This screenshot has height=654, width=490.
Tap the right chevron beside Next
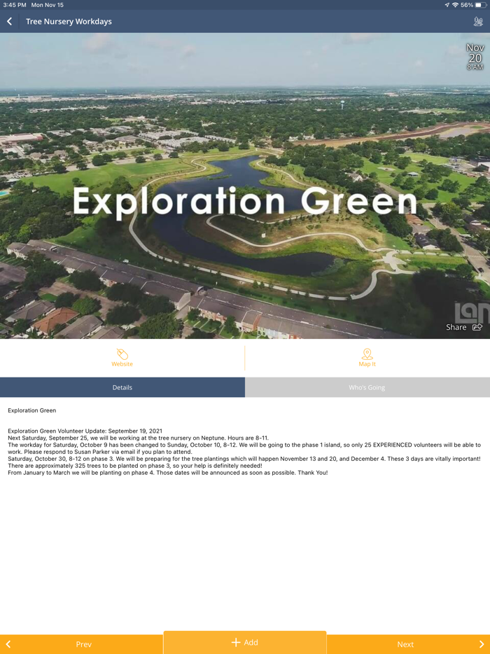(482, 644)
